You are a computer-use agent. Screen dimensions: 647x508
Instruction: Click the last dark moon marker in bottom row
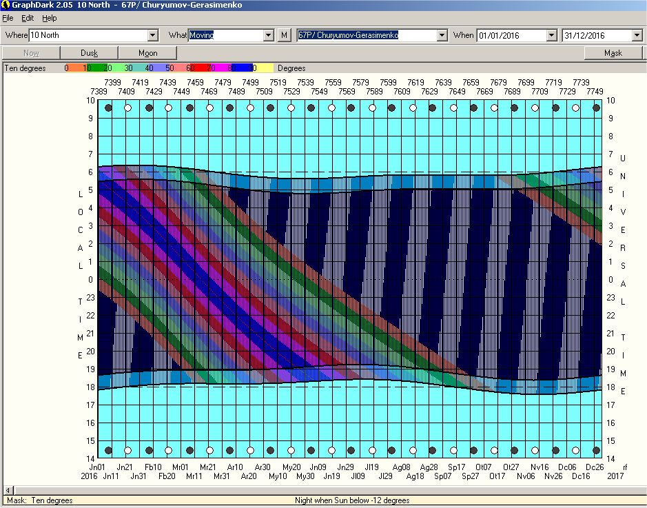[x=596, y=451]
